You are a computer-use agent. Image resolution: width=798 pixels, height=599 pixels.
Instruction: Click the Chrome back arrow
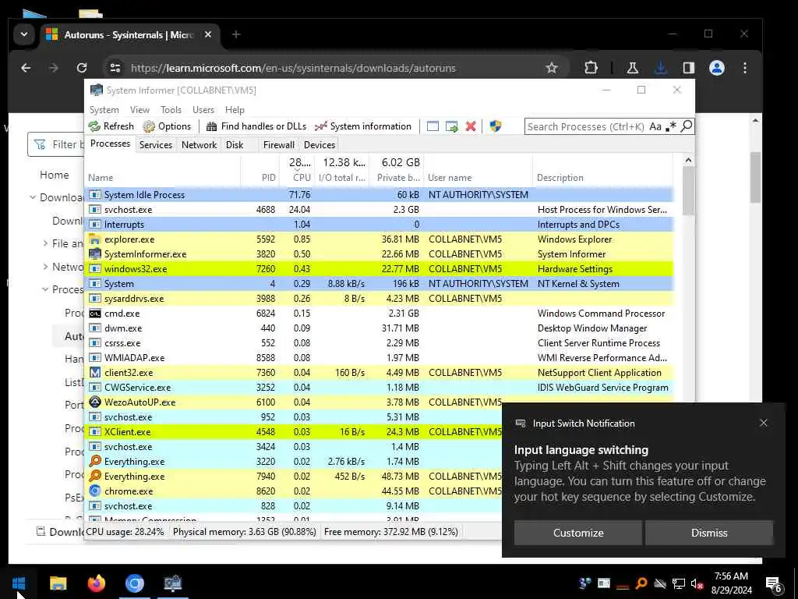pyautogui.click(x=26, y=68)
